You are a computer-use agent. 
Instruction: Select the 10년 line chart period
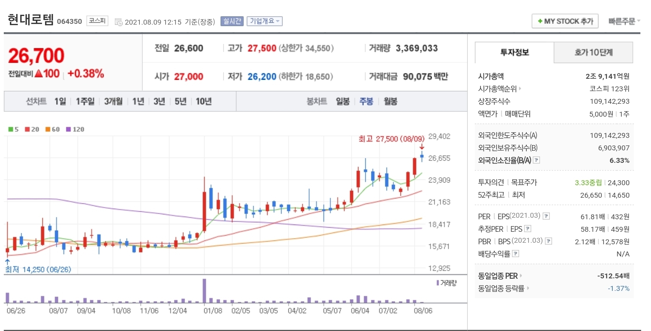point(203,101)
